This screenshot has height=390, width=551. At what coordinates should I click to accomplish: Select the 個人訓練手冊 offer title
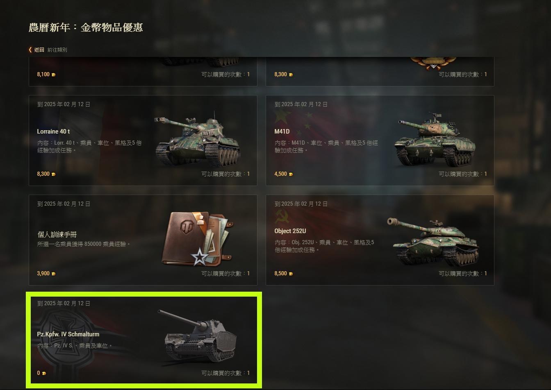point(57,234)
